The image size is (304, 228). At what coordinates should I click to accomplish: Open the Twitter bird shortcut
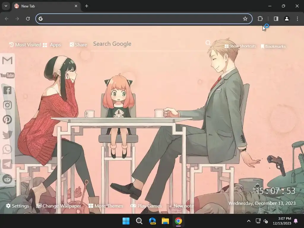tap(7, 135)
